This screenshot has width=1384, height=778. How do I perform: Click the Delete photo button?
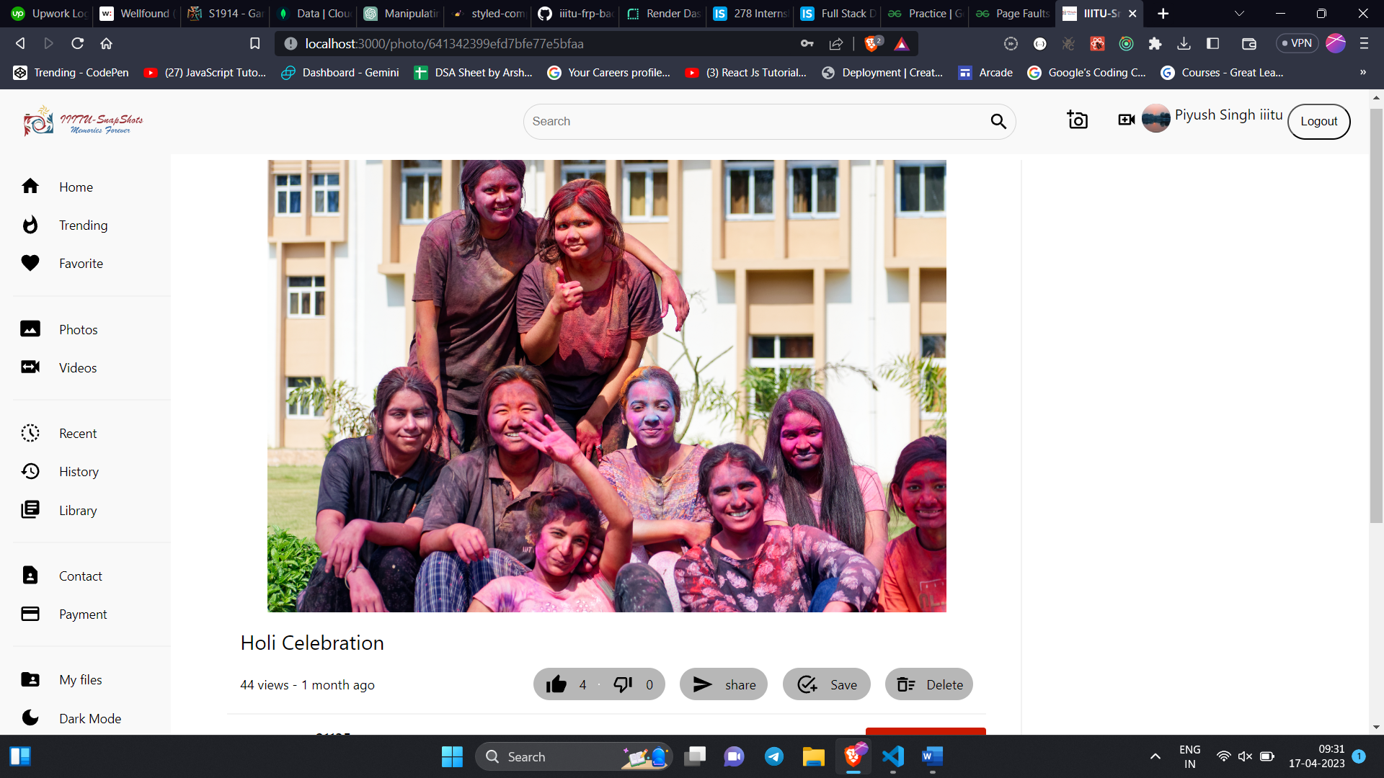tap(928, 684)
